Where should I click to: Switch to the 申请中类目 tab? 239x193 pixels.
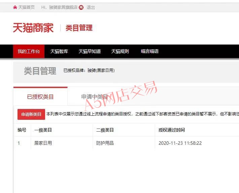(x=95, y=96)
